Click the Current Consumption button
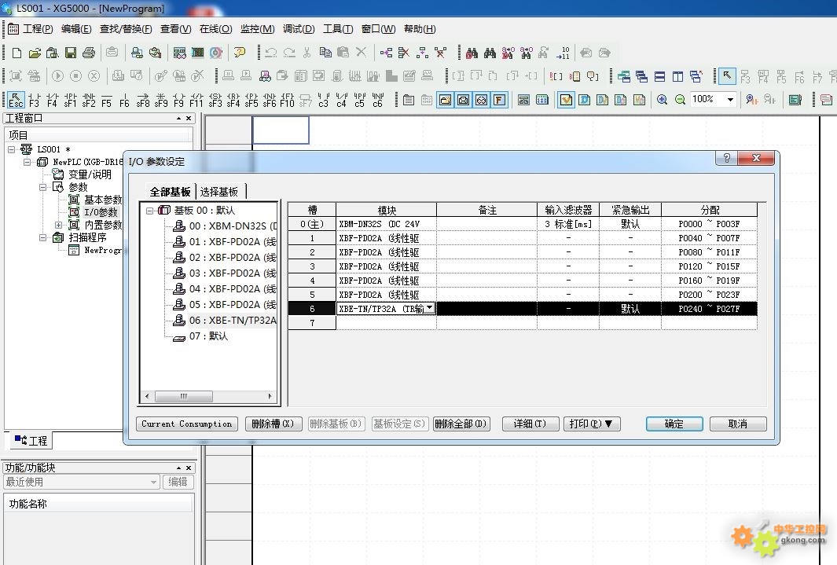The height and width of the screenshot is (565, 837). click(x=187, y=424)
